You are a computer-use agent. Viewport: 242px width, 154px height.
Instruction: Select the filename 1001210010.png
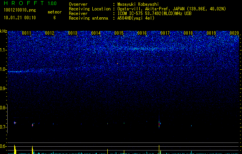tap(20, 10)
